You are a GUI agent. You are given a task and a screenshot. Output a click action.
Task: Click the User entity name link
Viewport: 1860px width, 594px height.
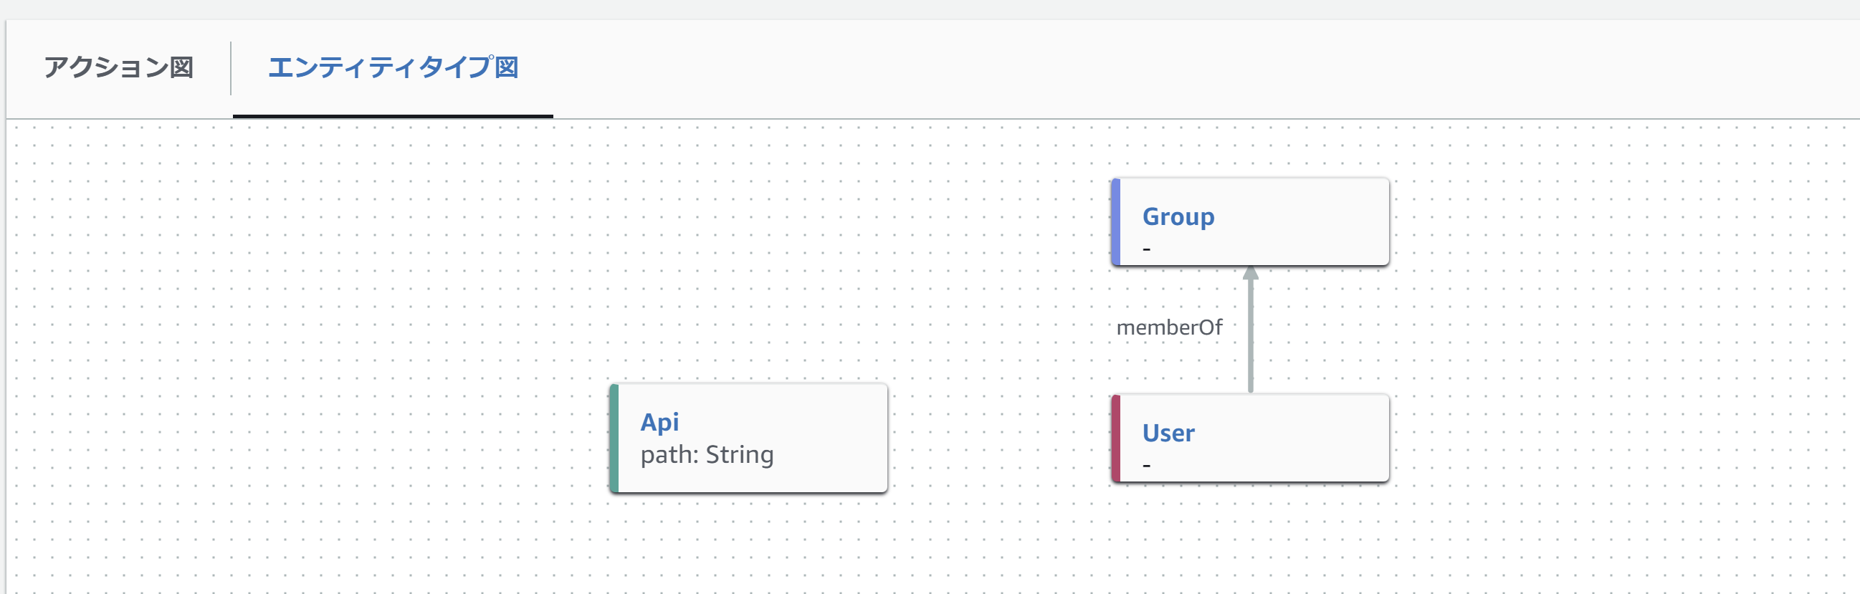point(1168,433)
